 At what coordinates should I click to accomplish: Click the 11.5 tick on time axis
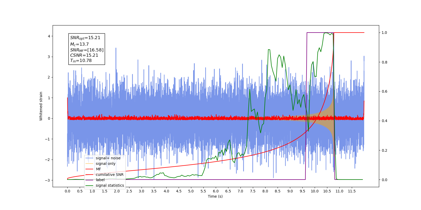[x=352, y=191]
